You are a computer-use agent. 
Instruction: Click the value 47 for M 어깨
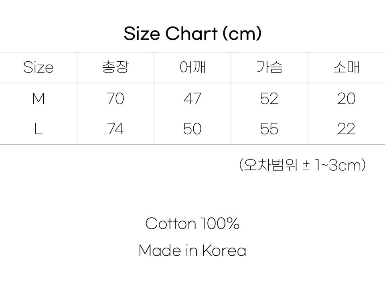point(192,99)
